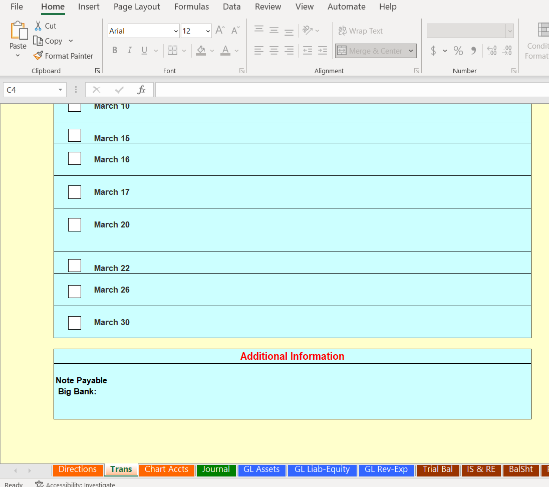Center text horizontally
This screenshot has height=487, width=549.
(274, 51)
